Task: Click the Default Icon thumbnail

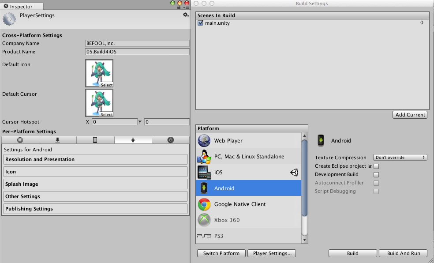Action: tap(99, 73)
